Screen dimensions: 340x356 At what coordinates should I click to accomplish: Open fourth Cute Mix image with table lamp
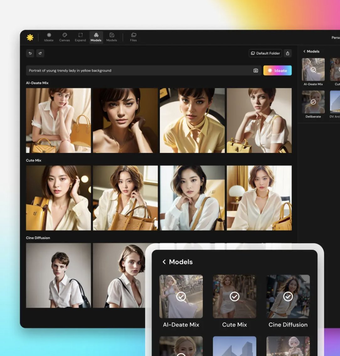pos(259,198)
